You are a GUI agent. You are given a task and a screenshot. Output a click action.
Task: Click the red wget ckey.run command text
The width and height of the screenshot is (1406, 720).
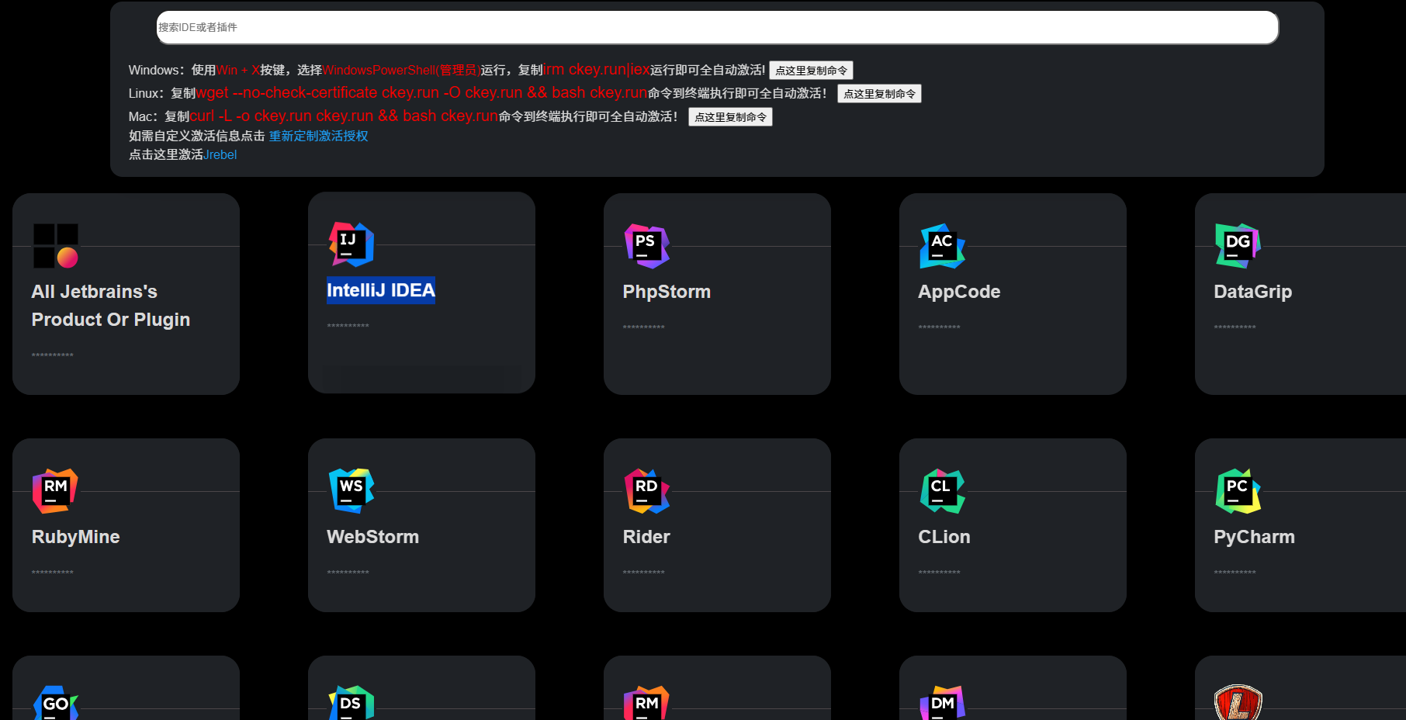pos(421,93)
